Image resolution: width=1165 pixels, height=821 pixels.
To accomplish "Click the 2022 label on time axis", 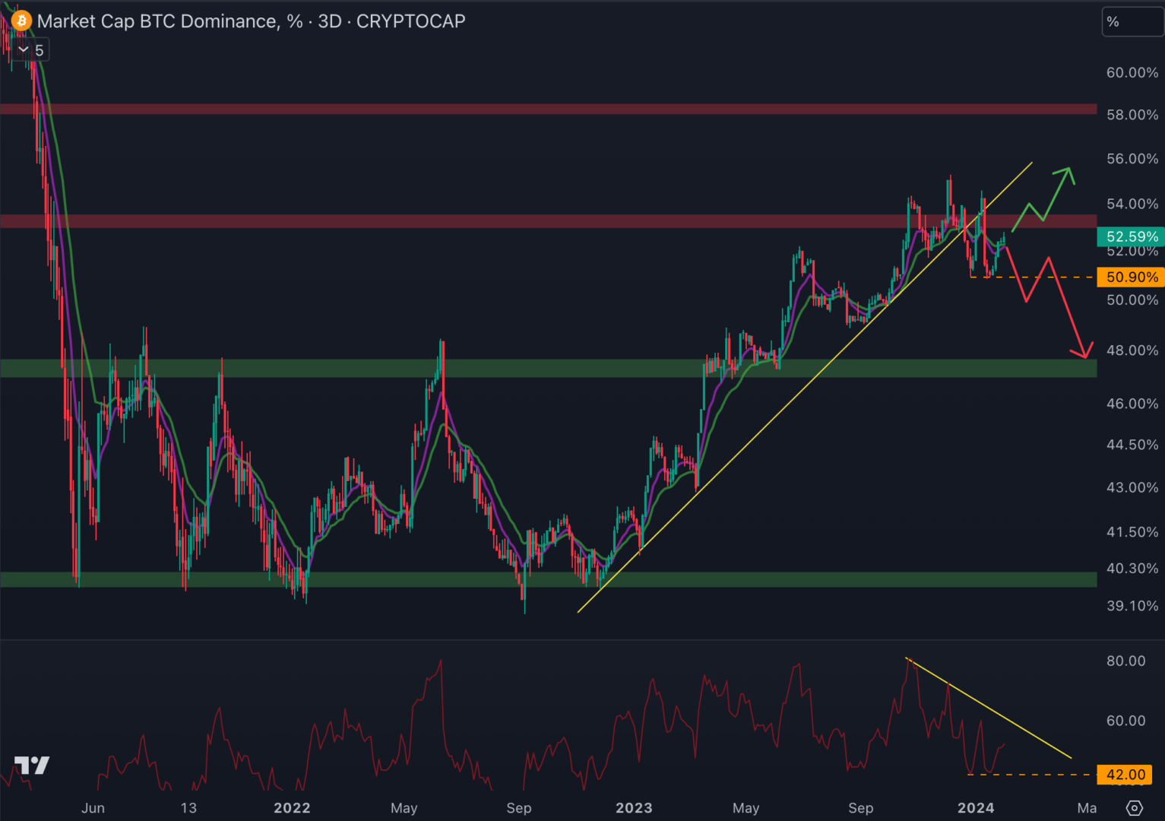I will pyautogui.click(x=292, y=807).
